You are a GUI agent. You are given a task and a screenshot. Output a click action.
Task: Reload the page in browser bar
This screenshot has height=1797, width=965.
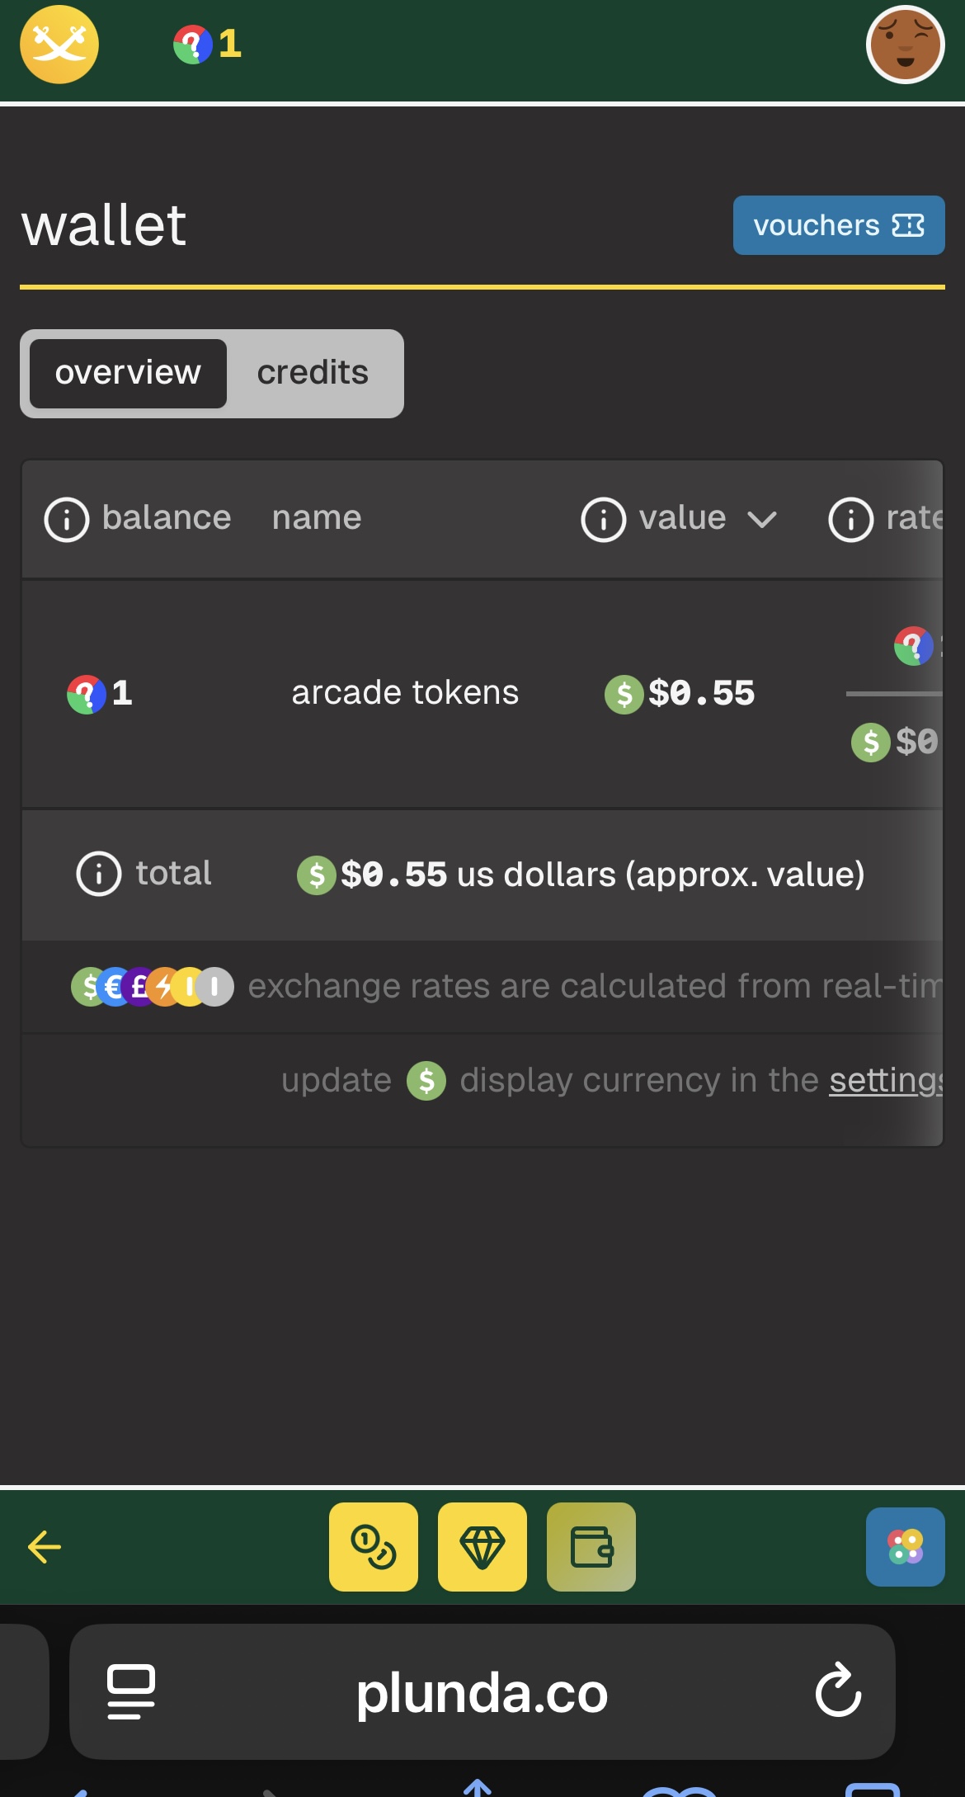838,1691
